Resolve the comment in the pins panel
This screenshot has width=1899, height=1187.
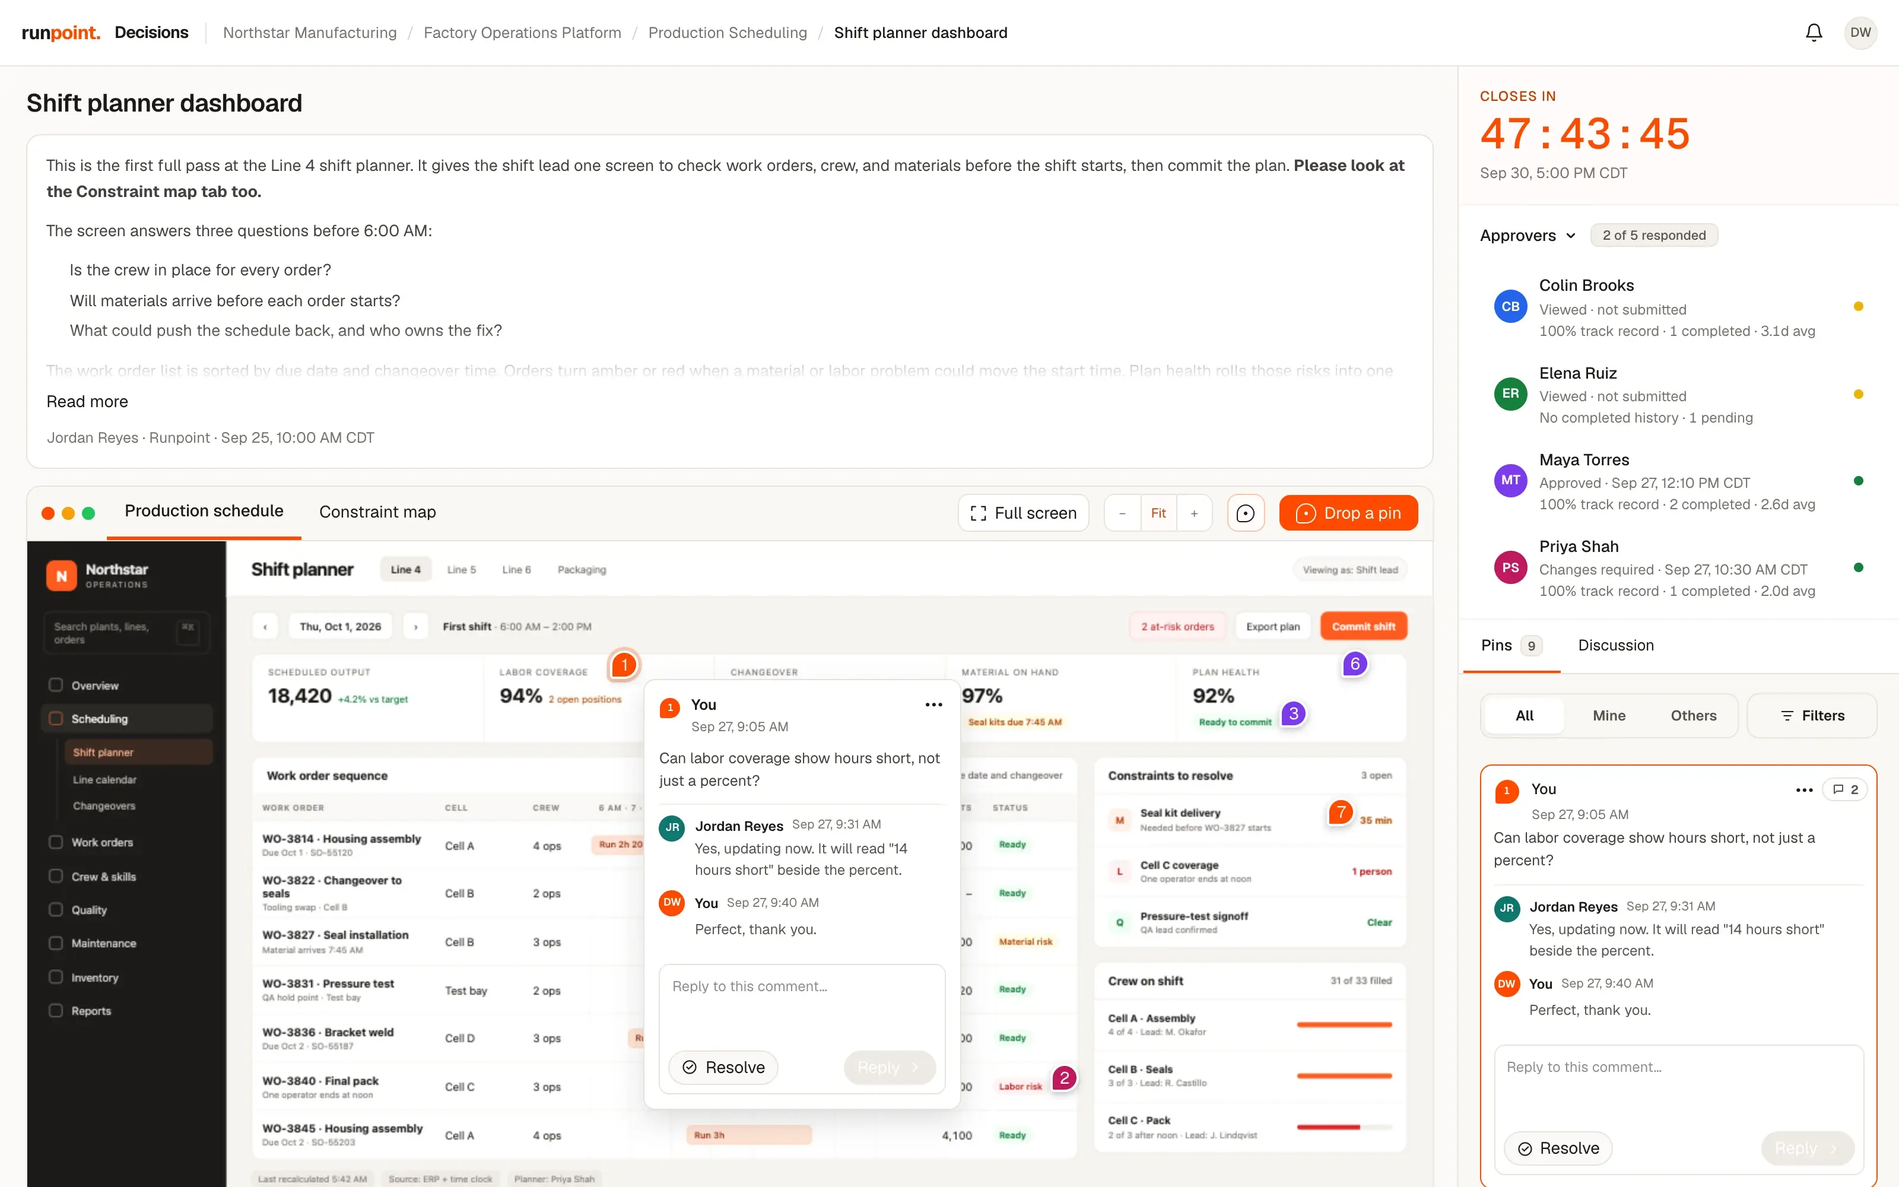click(x=1558, y=1148)
